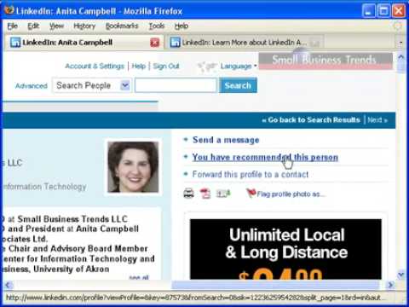409x307 pixels.
Task: Click vertical scrollbar down arrow
Action: pyautogui.click(x=401, y=275)
